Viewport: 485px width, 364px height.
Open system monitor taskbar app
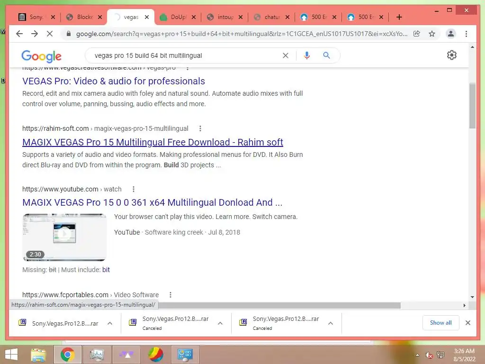97,355
